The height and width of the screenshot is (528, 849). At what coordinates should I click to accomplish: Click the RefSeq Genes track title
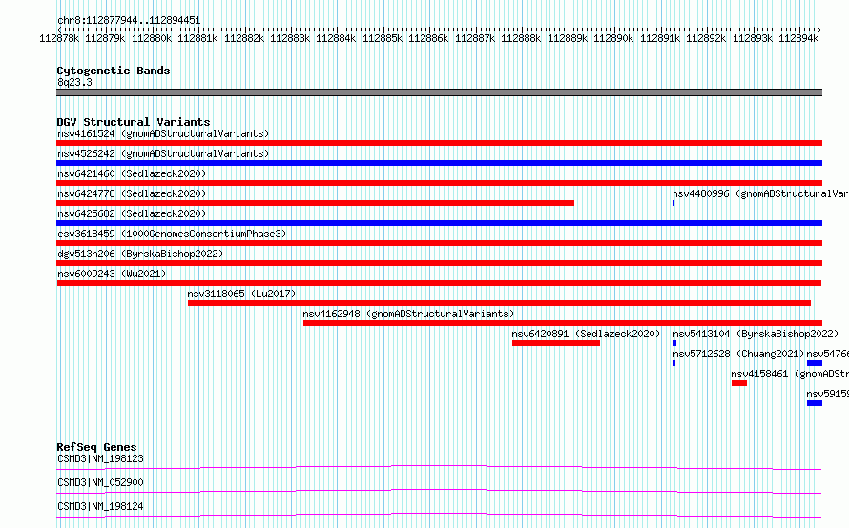96,447
